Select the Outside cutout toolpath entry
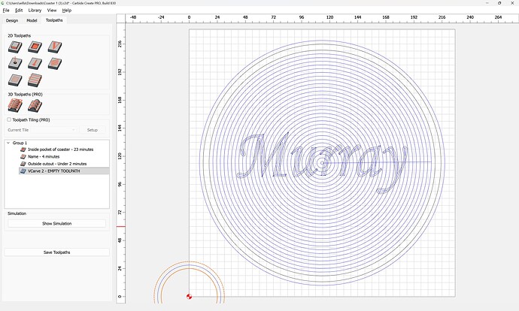Viewport: 519px width, 311px height. (x=57, y=164)
